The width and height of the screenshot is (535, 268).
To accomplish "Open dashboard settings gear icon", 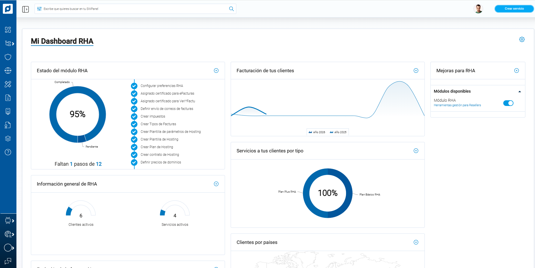I will (522, 39).
